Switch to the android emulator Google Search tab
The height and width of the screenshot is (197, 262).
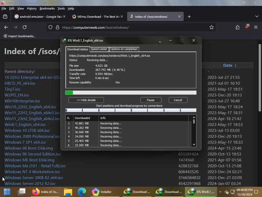(x=40, y=16)
